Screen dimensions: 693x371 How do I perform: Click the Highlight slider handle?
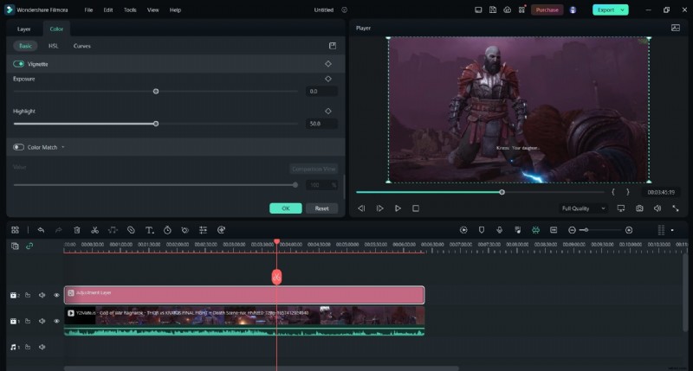click(x=156, y=124)
